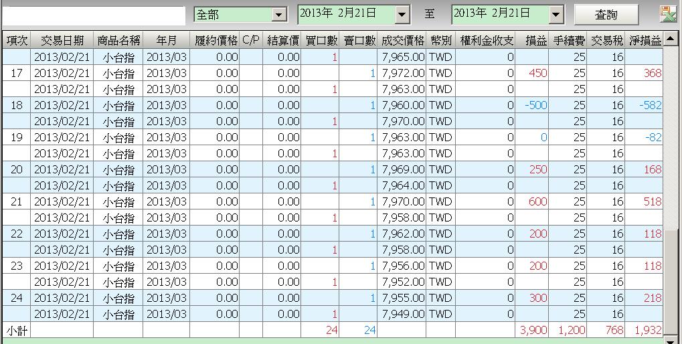This screenshot has height=344, width=682.
Task: Click the 7,955.00 trade price cell
Action: click(402, 298)
